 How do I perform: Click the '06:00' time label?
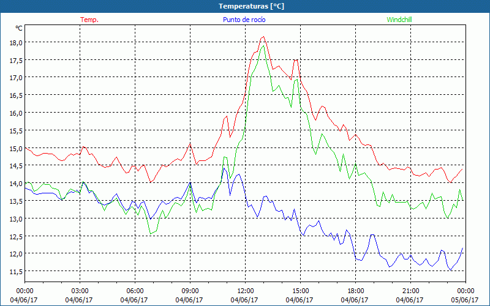click(x=135, y=291)
